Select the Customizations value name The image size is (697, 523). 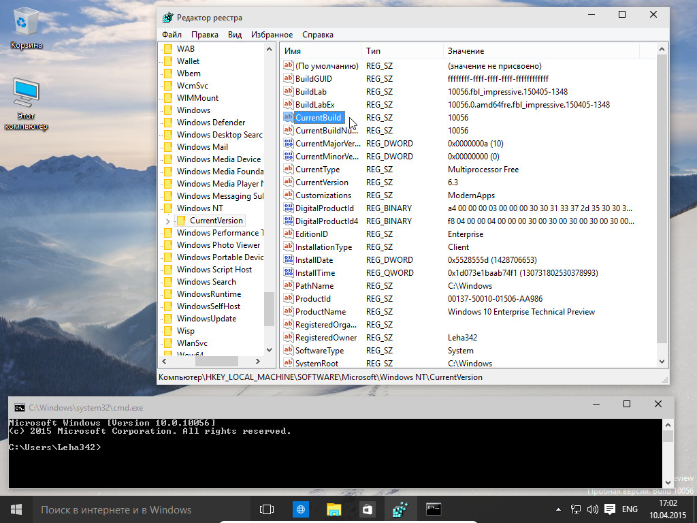pos(323,195)
